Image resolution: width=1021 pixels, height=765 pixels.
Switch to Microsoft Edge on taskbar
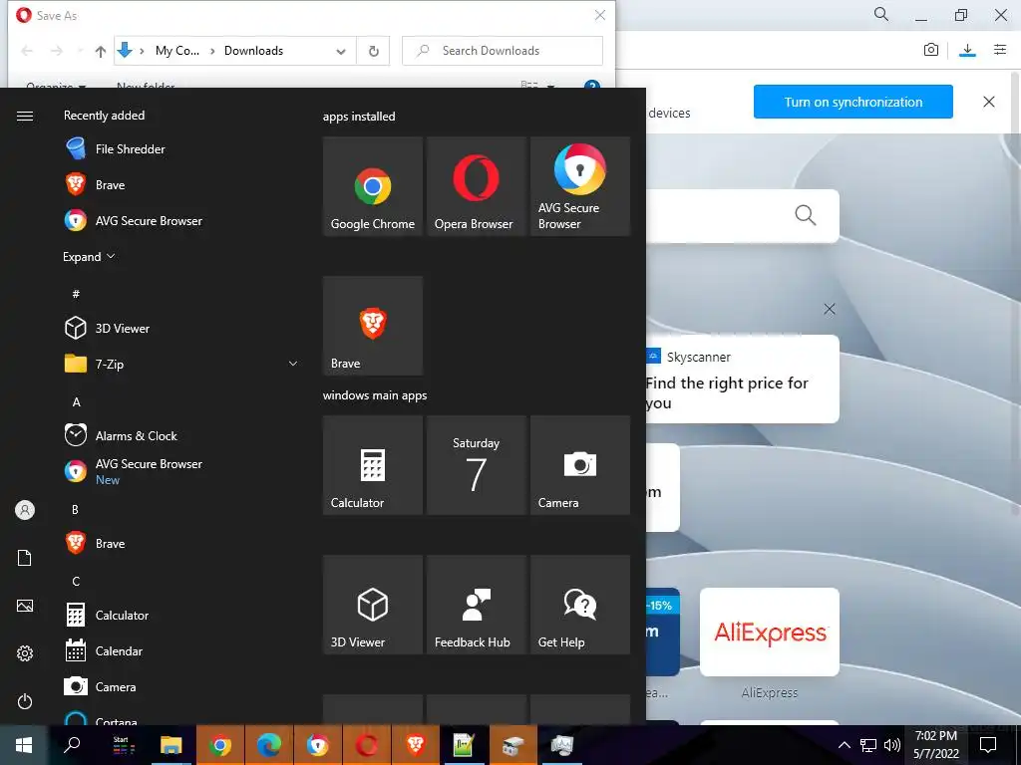[269, 745]
